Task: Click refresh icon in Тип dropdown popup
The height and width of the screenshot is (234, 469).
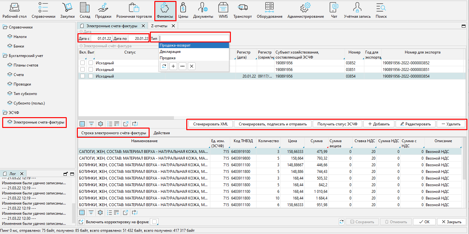Action: pos(164,66)
